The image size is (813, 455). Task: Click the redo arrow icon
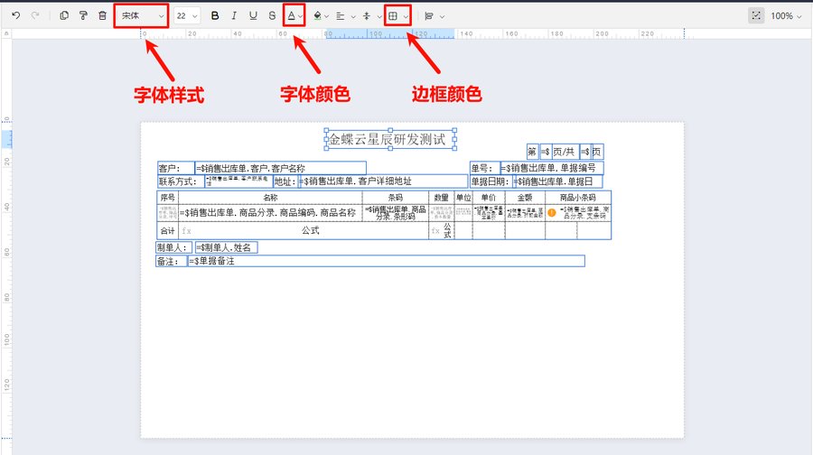(x=35, y=15)
